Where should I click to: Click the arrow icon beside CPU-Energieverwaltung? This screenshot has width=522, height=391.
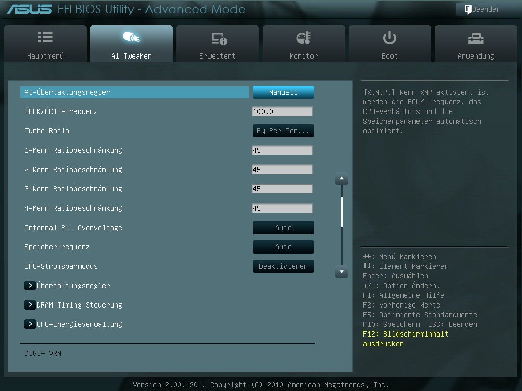(x=30, y=324)
